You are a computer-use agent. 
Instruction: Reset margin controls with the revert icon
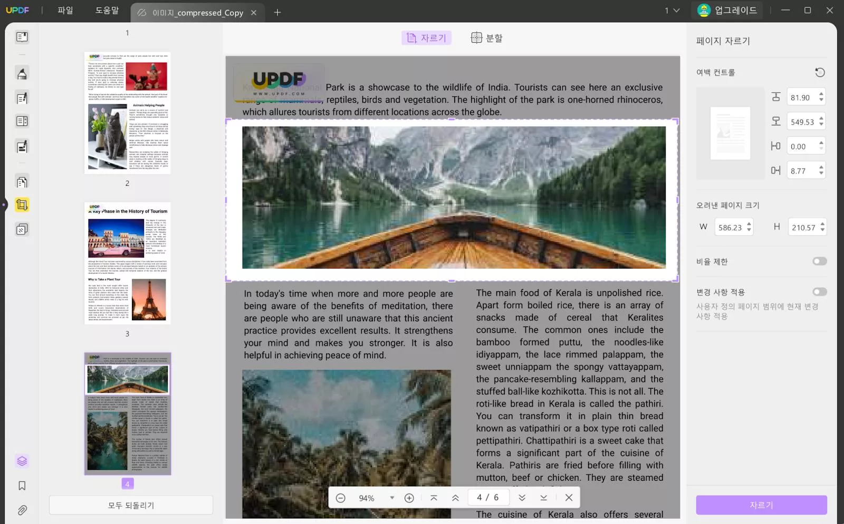pyautogui.click(x=820, y=72)
